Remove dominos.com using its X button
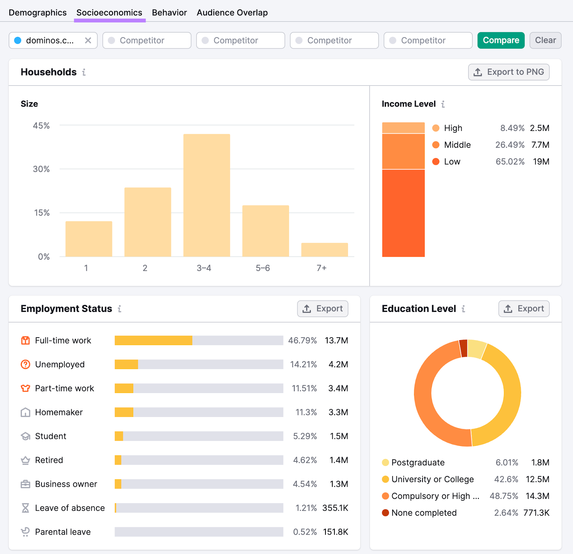The image size is (573, 554). coord(88,40)
